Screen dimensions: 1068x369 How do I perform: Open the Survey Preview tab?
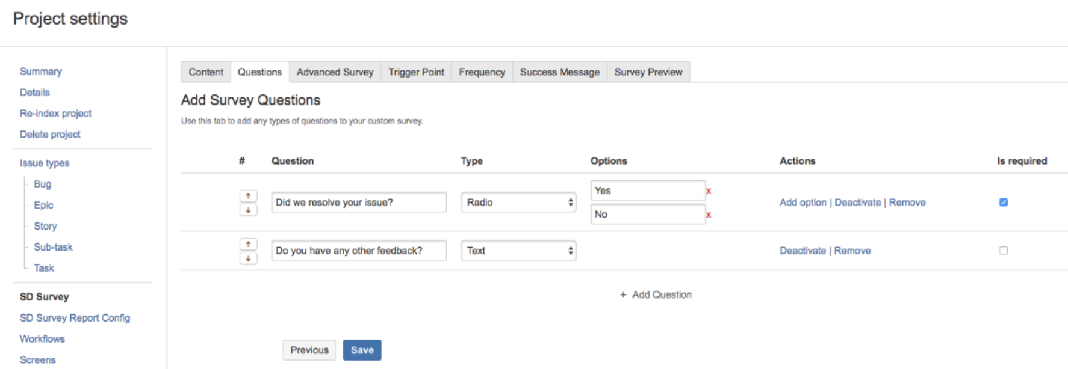coord(648,72)
